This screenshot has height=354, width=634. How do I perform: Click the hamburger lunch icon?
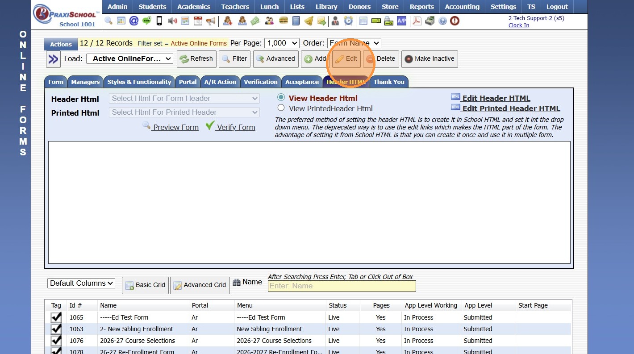click(283, 21)
